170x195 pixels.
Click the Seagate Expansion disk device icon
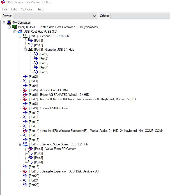point(25,171)
